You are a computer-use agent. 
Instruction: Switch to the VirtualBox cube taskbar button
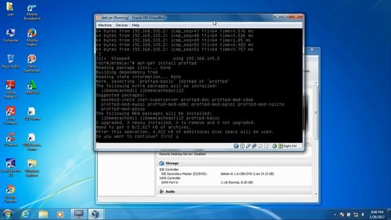point(95,214)
